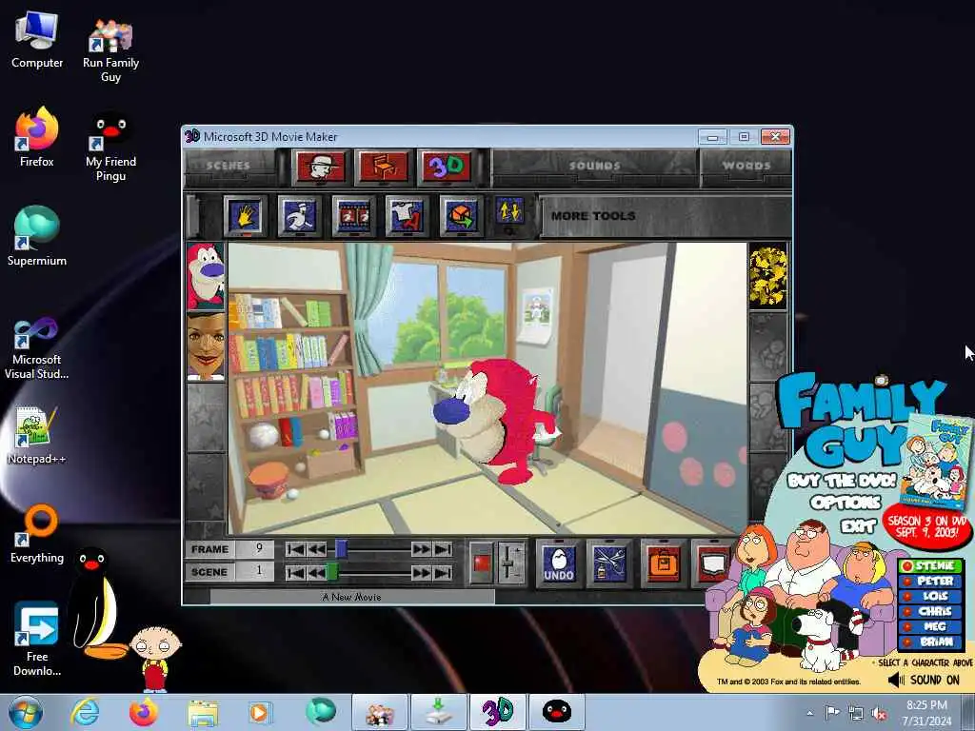975x731 pixels.
Task: Click BUY THE DVD! link
Action: point(842,481)
